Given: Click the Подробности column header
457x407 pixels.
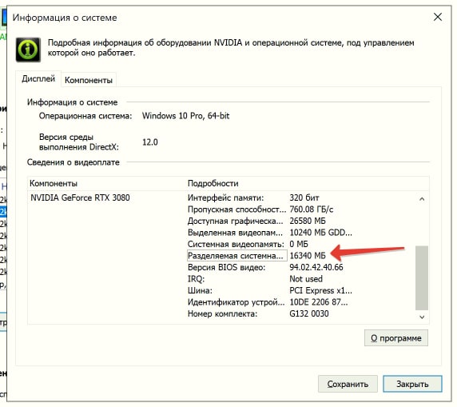Looking at the screenshot, I should [x=213, y=183].
